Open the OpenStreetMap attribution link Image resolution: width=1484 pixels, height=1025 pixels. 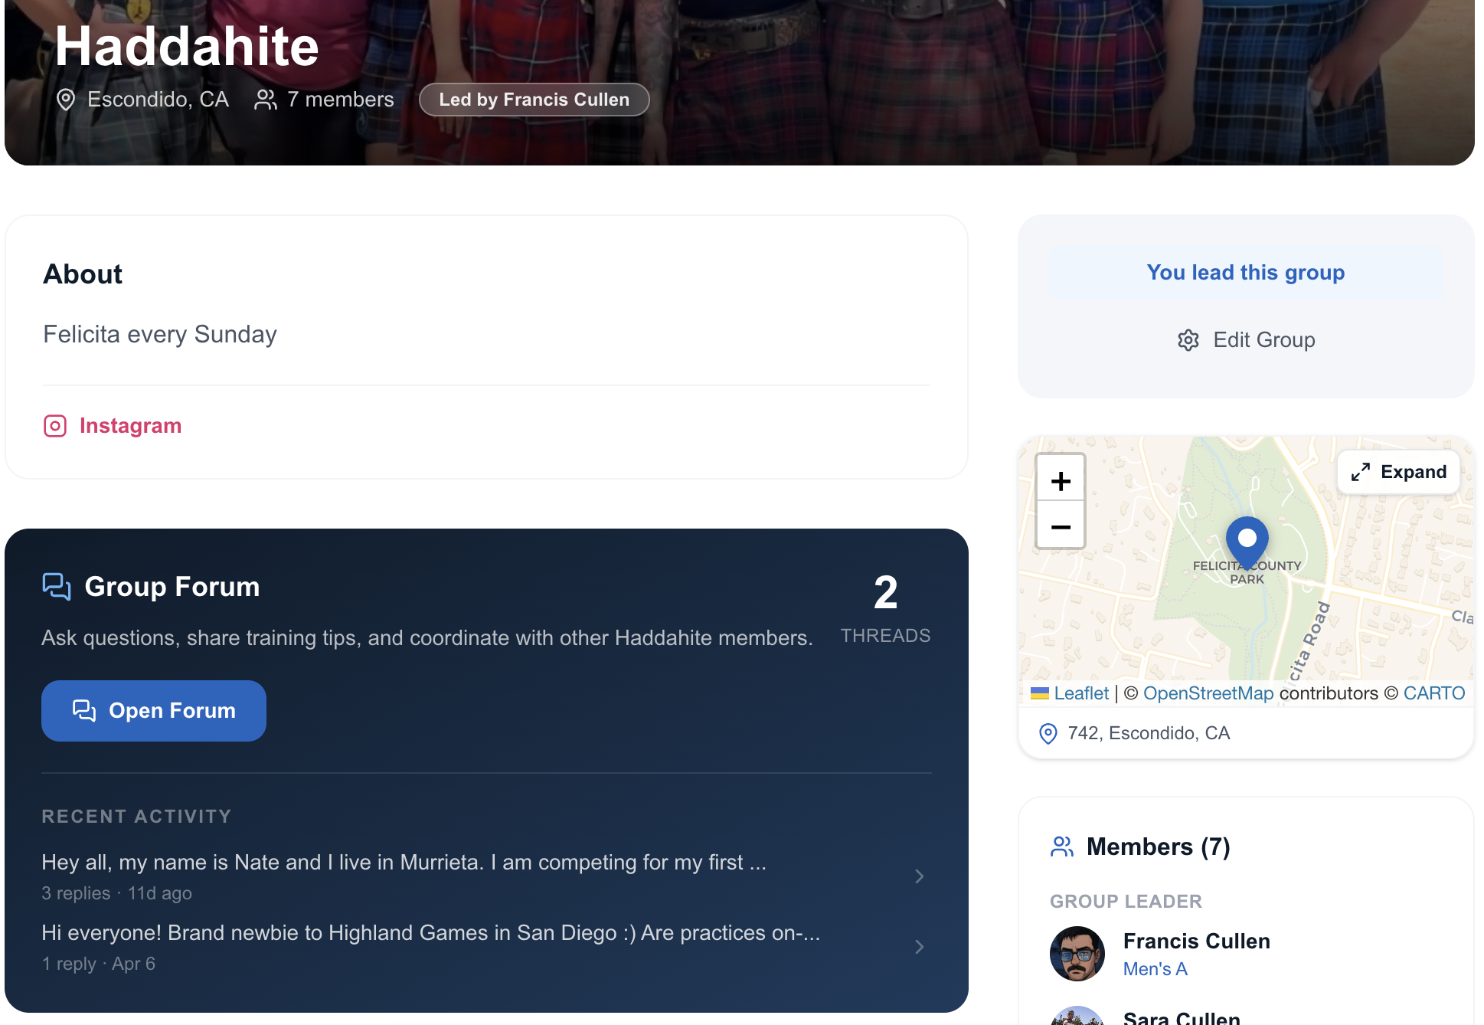1208,693
